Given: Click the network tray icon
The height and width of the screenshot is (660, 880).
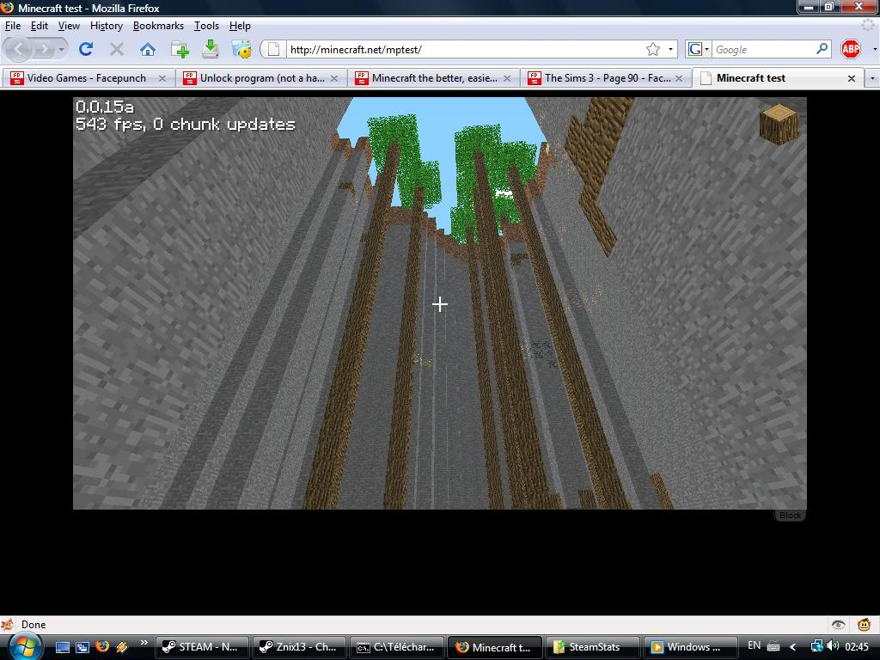Looking at the screenshot, I should (x=816, y=646).
